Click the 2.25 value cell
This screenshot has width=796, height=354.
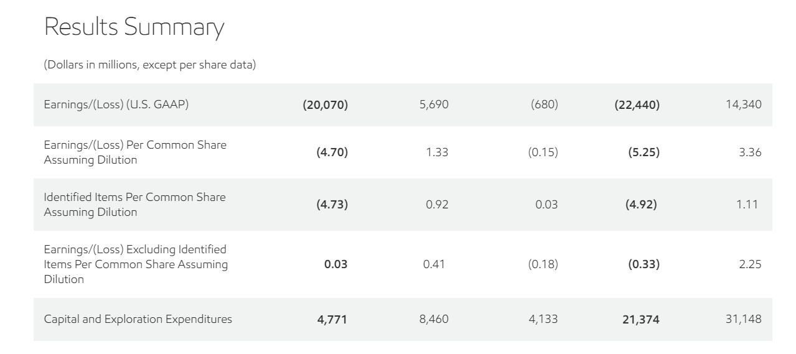(x=750, y=264)
